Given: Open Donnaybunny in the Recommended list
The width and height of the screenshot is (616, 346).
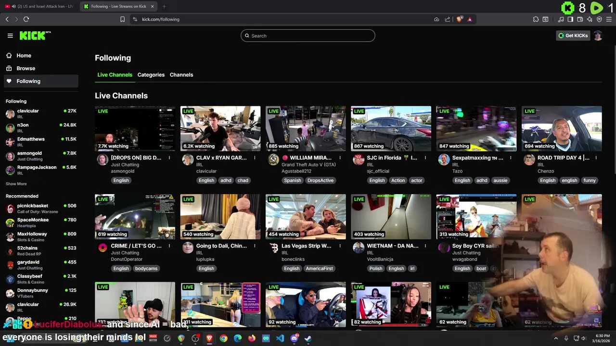Looking at the screenshot, I should click(41, 293).
